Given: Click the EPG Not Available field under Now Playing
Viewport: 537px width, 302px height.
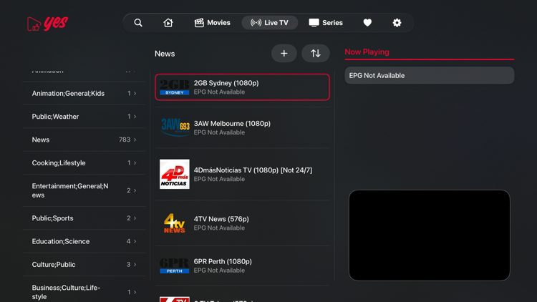Looking at the screenshot, I should click(x=430, y=75).
